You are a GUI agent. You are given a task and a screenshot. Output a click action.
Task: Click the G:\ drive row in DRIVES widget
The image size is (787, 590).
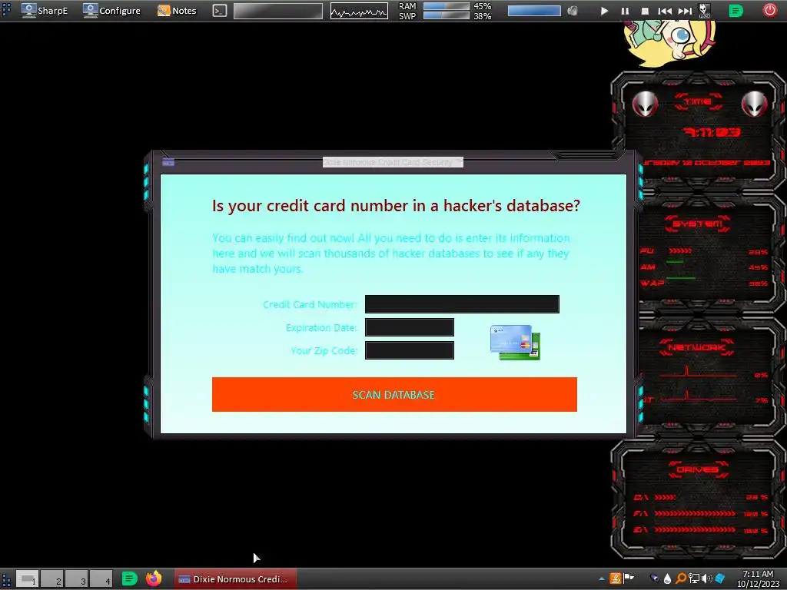(701, 530)
